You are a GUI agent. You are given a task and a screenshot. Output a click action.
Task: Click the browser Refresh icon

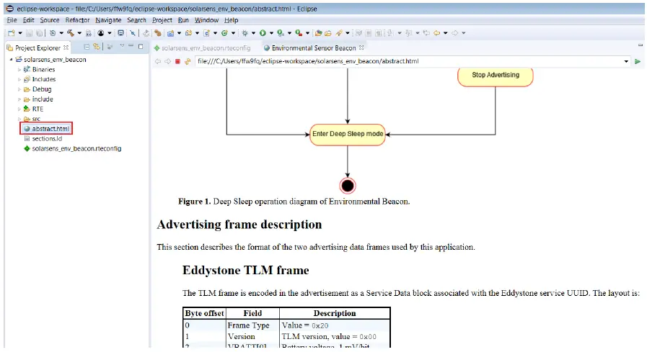click(x=188, y=61)
